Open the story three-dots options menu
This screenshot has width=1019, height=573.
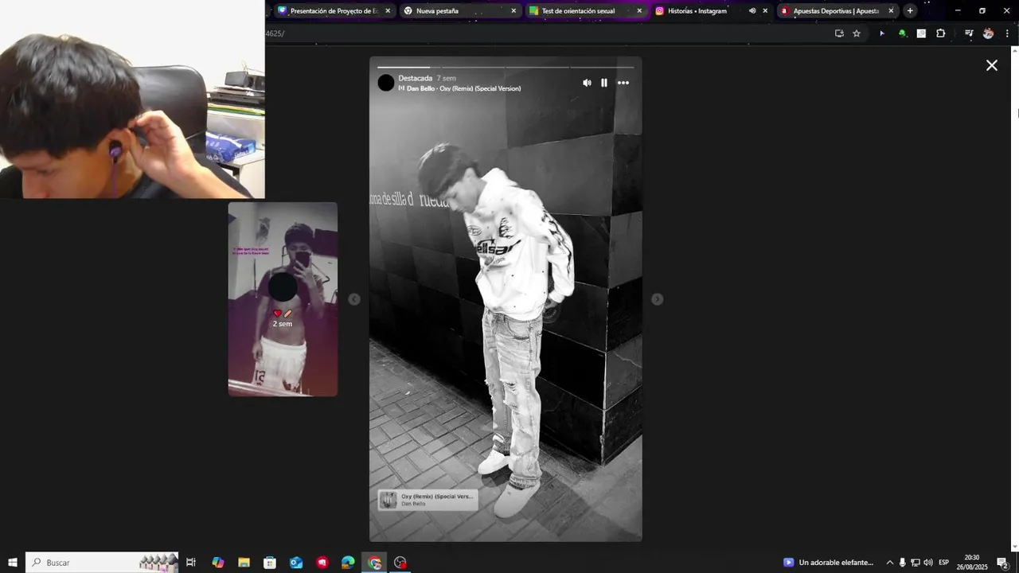click(x=623, y=83)
